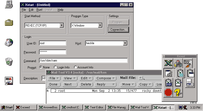Viewport: 203px width, 111px height.
Task: Click the Start button on taskbar
Action: (7, 107)
